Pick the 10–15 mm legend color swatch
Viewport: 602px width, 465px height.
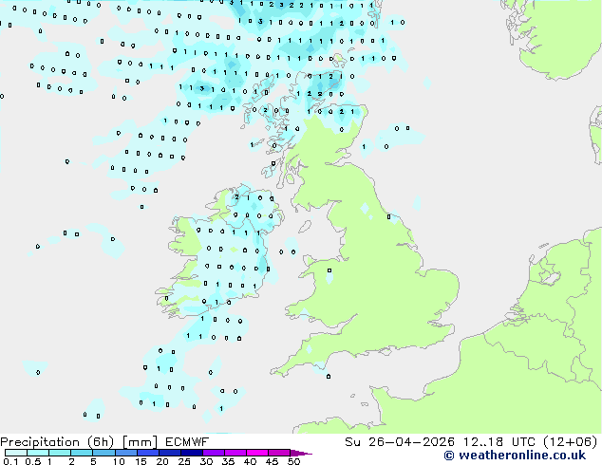(125, 453)
